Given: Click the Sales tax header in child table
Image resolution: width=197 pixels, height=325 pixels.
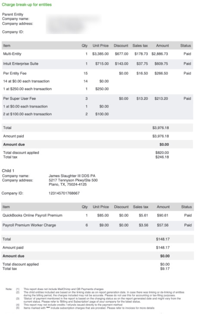Looking at the screenshot, I should (x=141, y=207).
